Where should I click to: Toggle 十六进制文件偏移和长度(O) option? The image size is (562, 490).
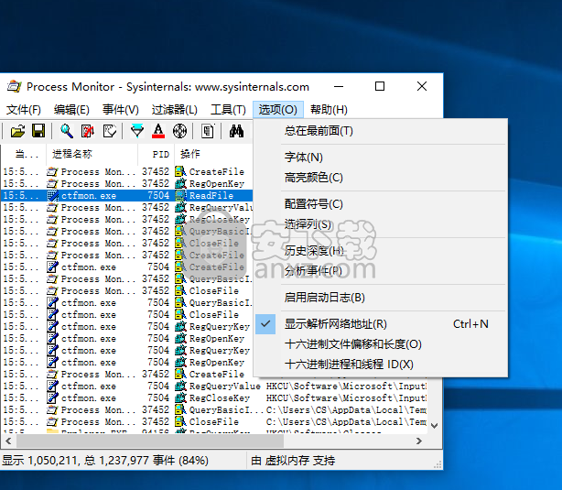coord(380,344)
